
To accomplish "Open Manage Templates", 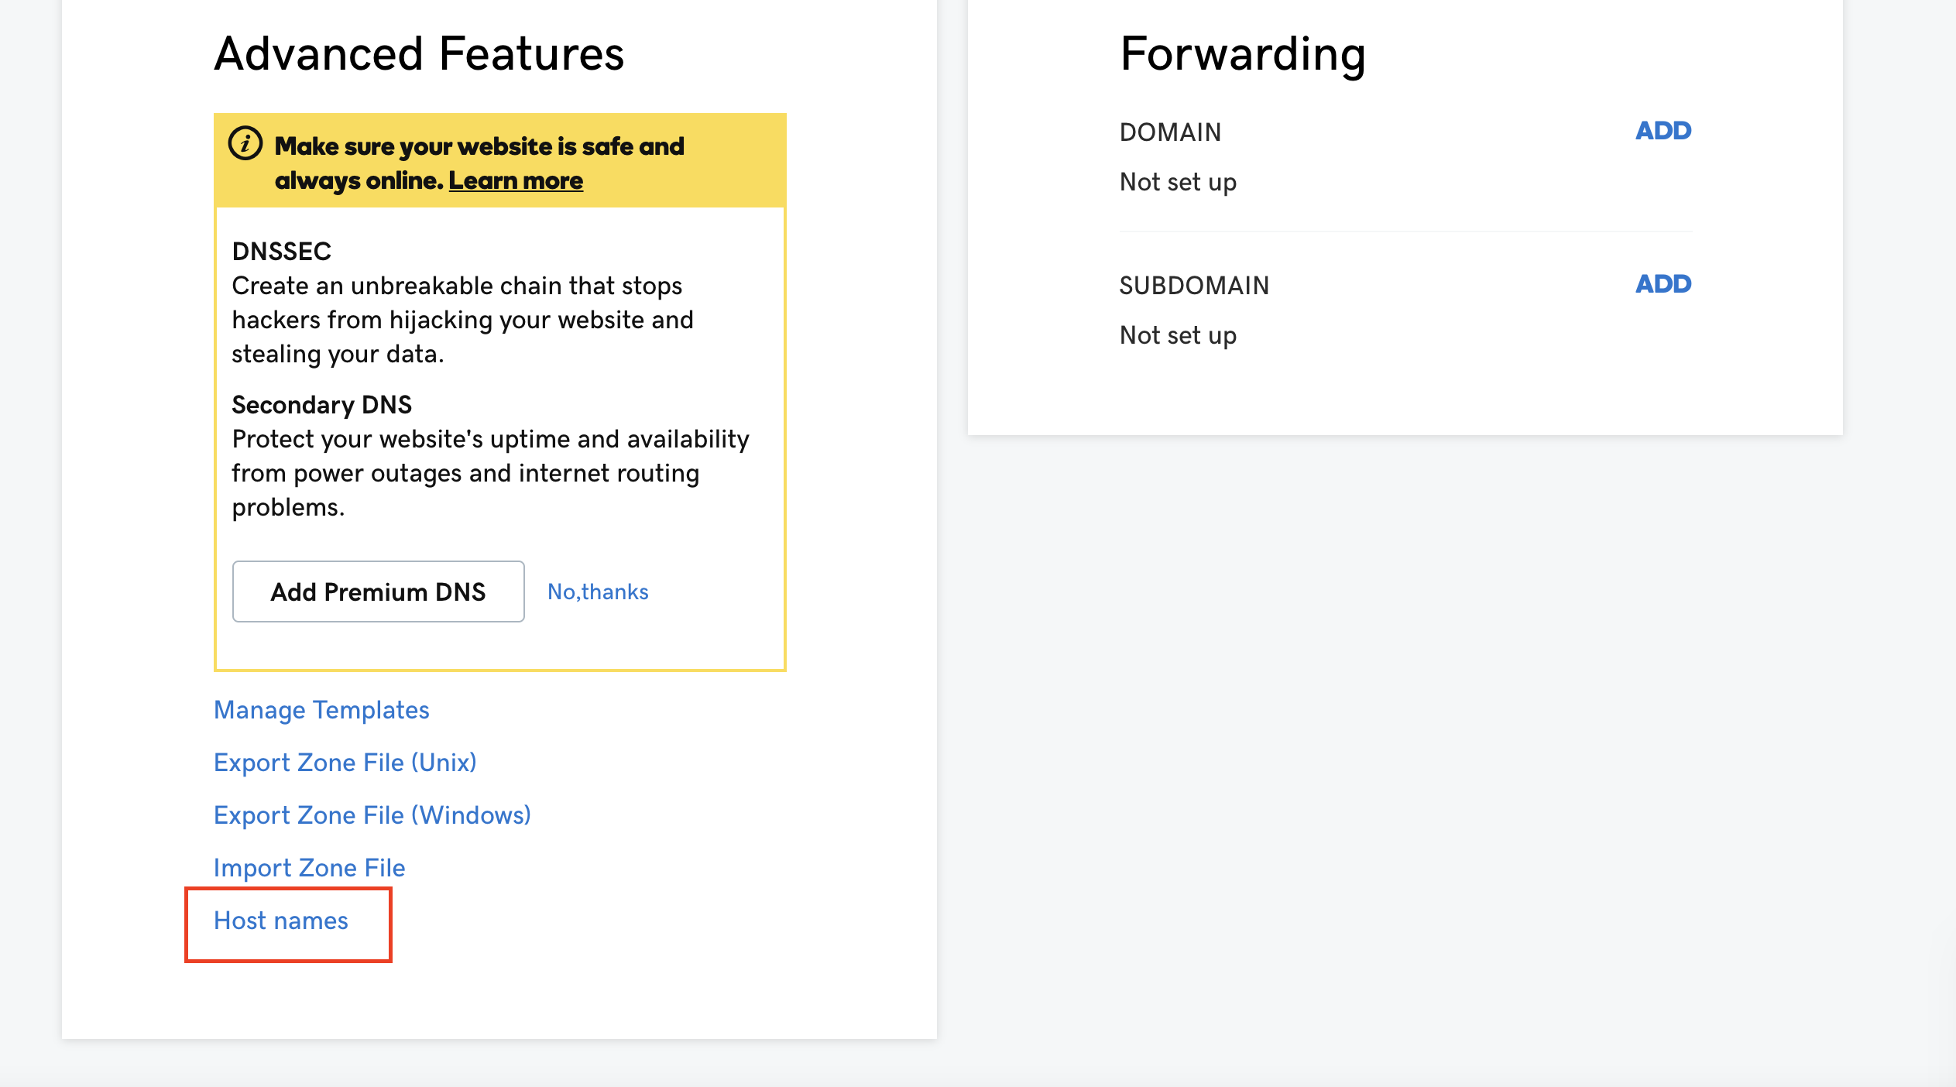I will click(321, 710).
